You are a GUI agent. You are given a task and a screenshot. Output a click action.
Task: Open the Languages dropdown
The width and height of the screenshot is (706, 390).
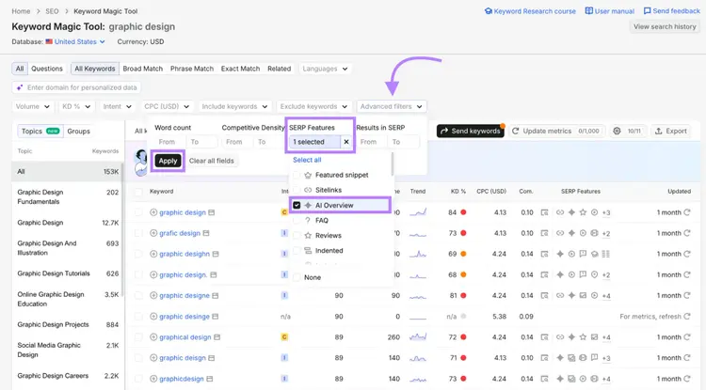pyautogui.click(x=325, y=69)
